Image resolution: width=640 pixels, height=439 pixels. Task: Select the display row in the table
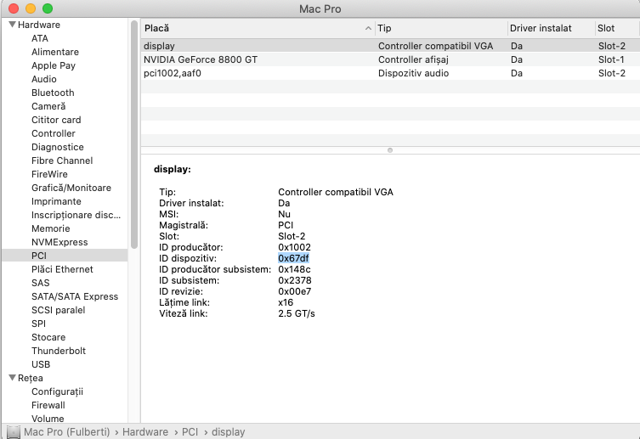390,46
